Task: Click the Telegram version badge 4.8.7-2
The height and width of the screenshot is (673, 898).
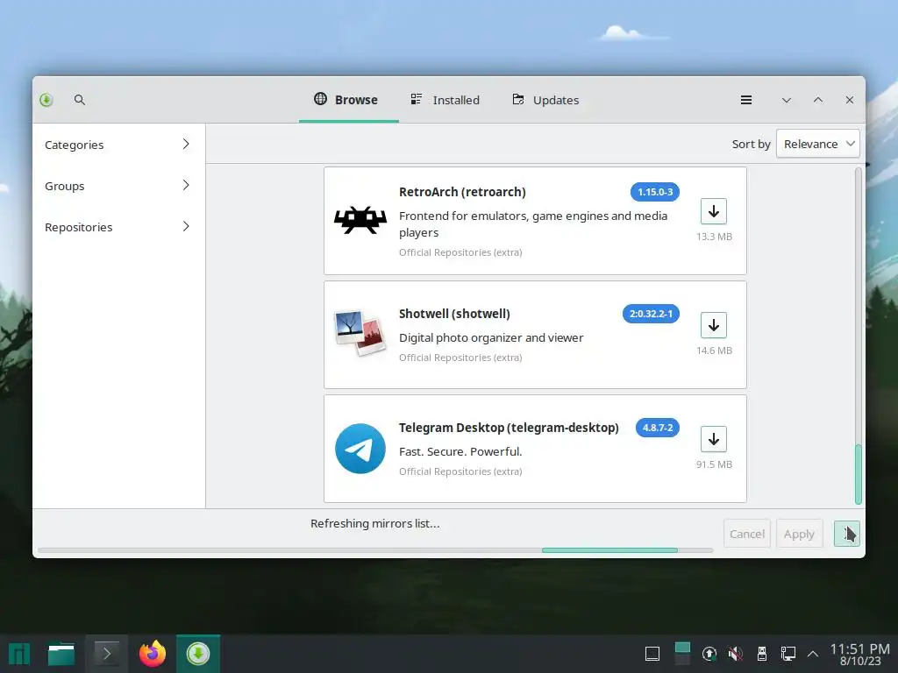Action: coord(658,428)
